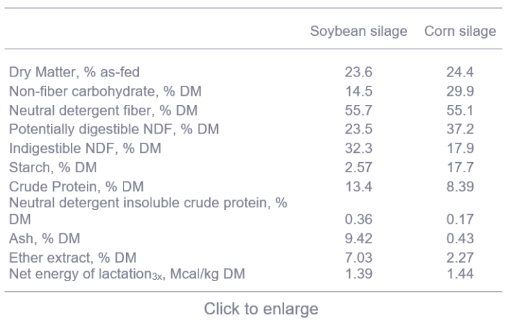Click soybean silage ash value 9.42
The width and height of the screenshot is (510, 333).
tap(359, 239)
